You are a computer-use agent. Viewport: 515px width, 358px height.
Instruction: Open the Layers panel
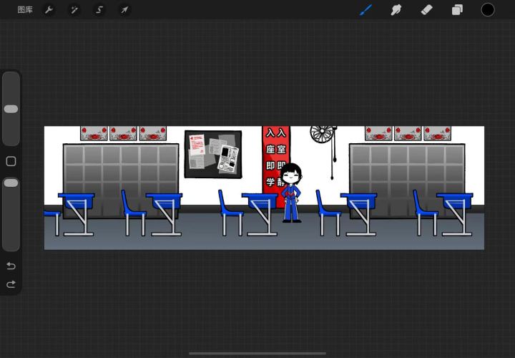[x=457, y=10]
